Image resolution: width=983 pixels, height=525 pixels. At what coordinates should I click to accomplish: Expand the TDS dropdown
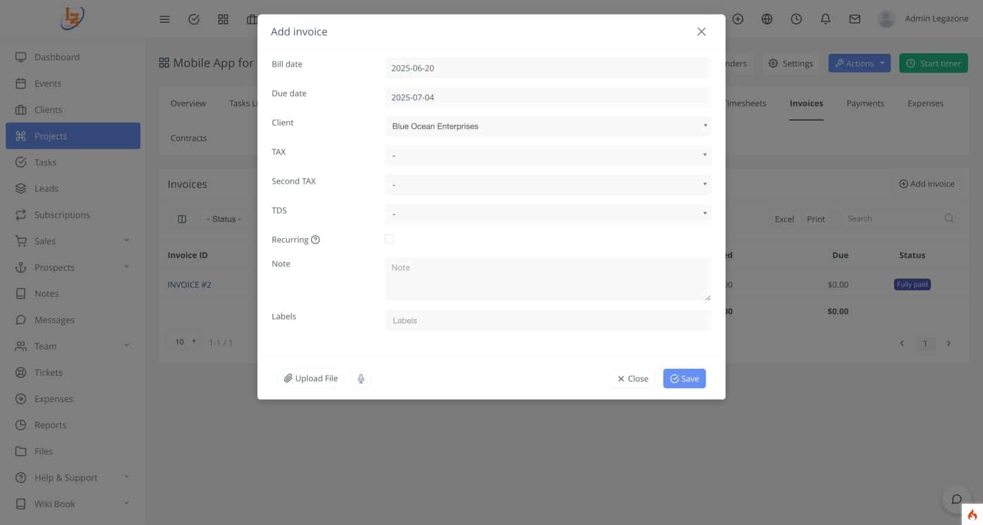(548, 214)
